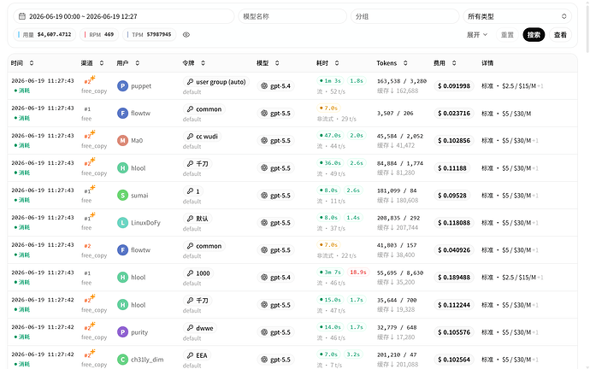Click the key icon on EEA token
590x369 pixels.
(x=190, y=355)
